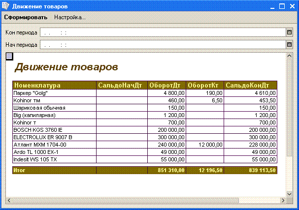Click the Kohinor тм cell
299x210 pixels.
point(54,100)
